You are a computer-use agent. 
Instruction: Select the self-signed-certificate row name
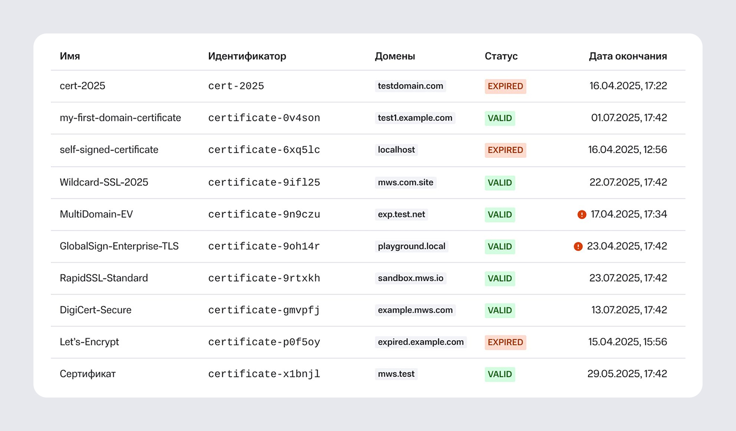point(109,150)
